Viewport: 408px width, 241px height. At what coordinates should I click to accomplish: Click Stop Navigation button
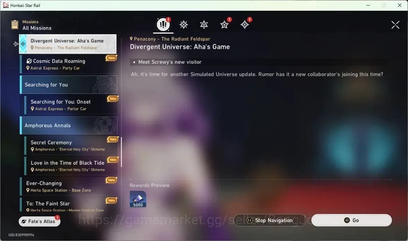[x=269, y=220]
